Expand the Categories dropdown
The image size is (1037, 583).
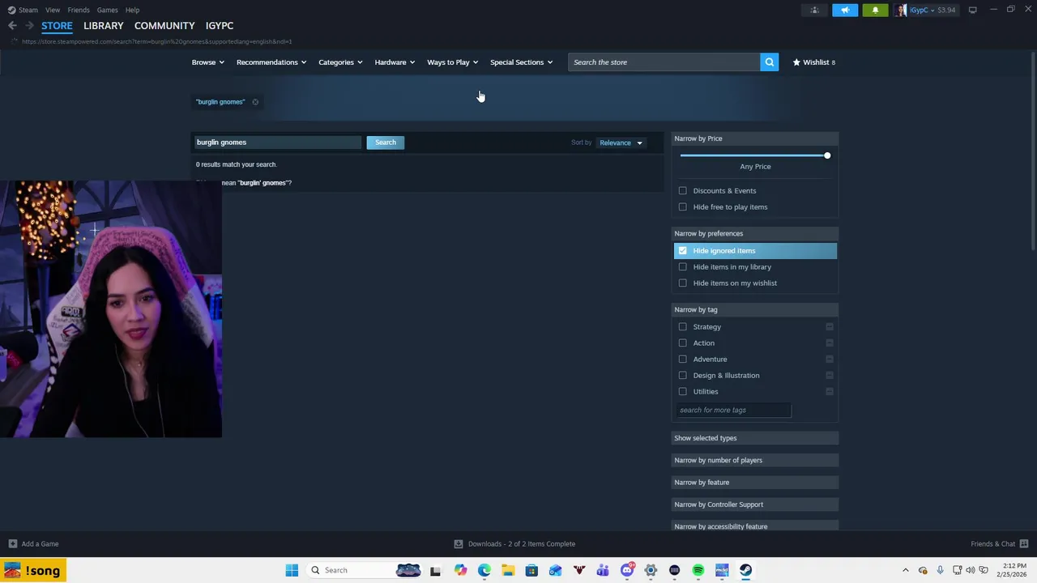click(x=340, y=62)
